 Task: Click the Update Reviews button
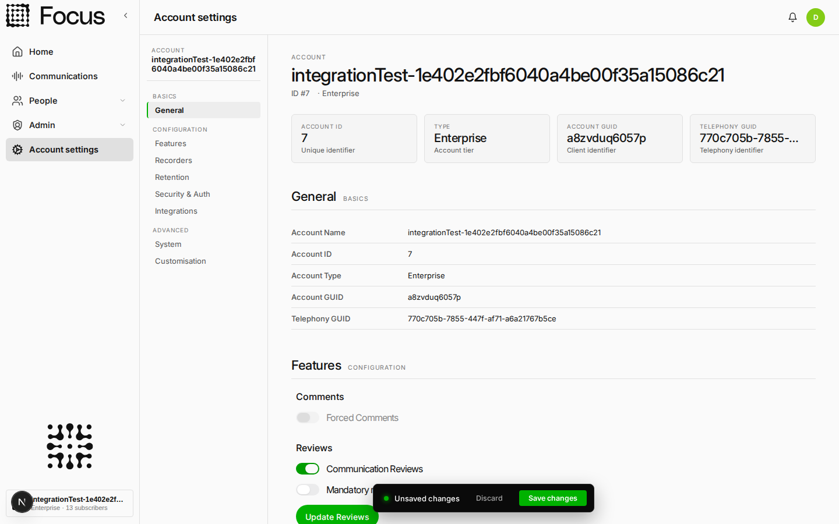pyautogui.click(x=337, y=515)
